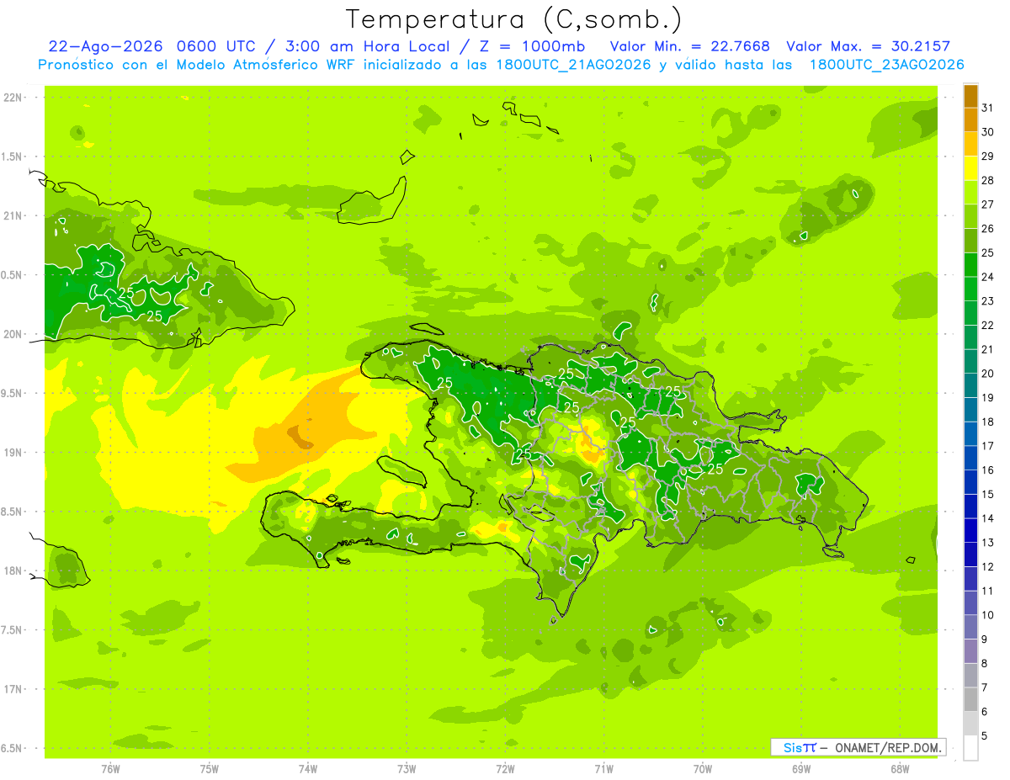
Task: Click the 'ONAMET/REP.DOM.' credit label
Action: pos(889,747)
